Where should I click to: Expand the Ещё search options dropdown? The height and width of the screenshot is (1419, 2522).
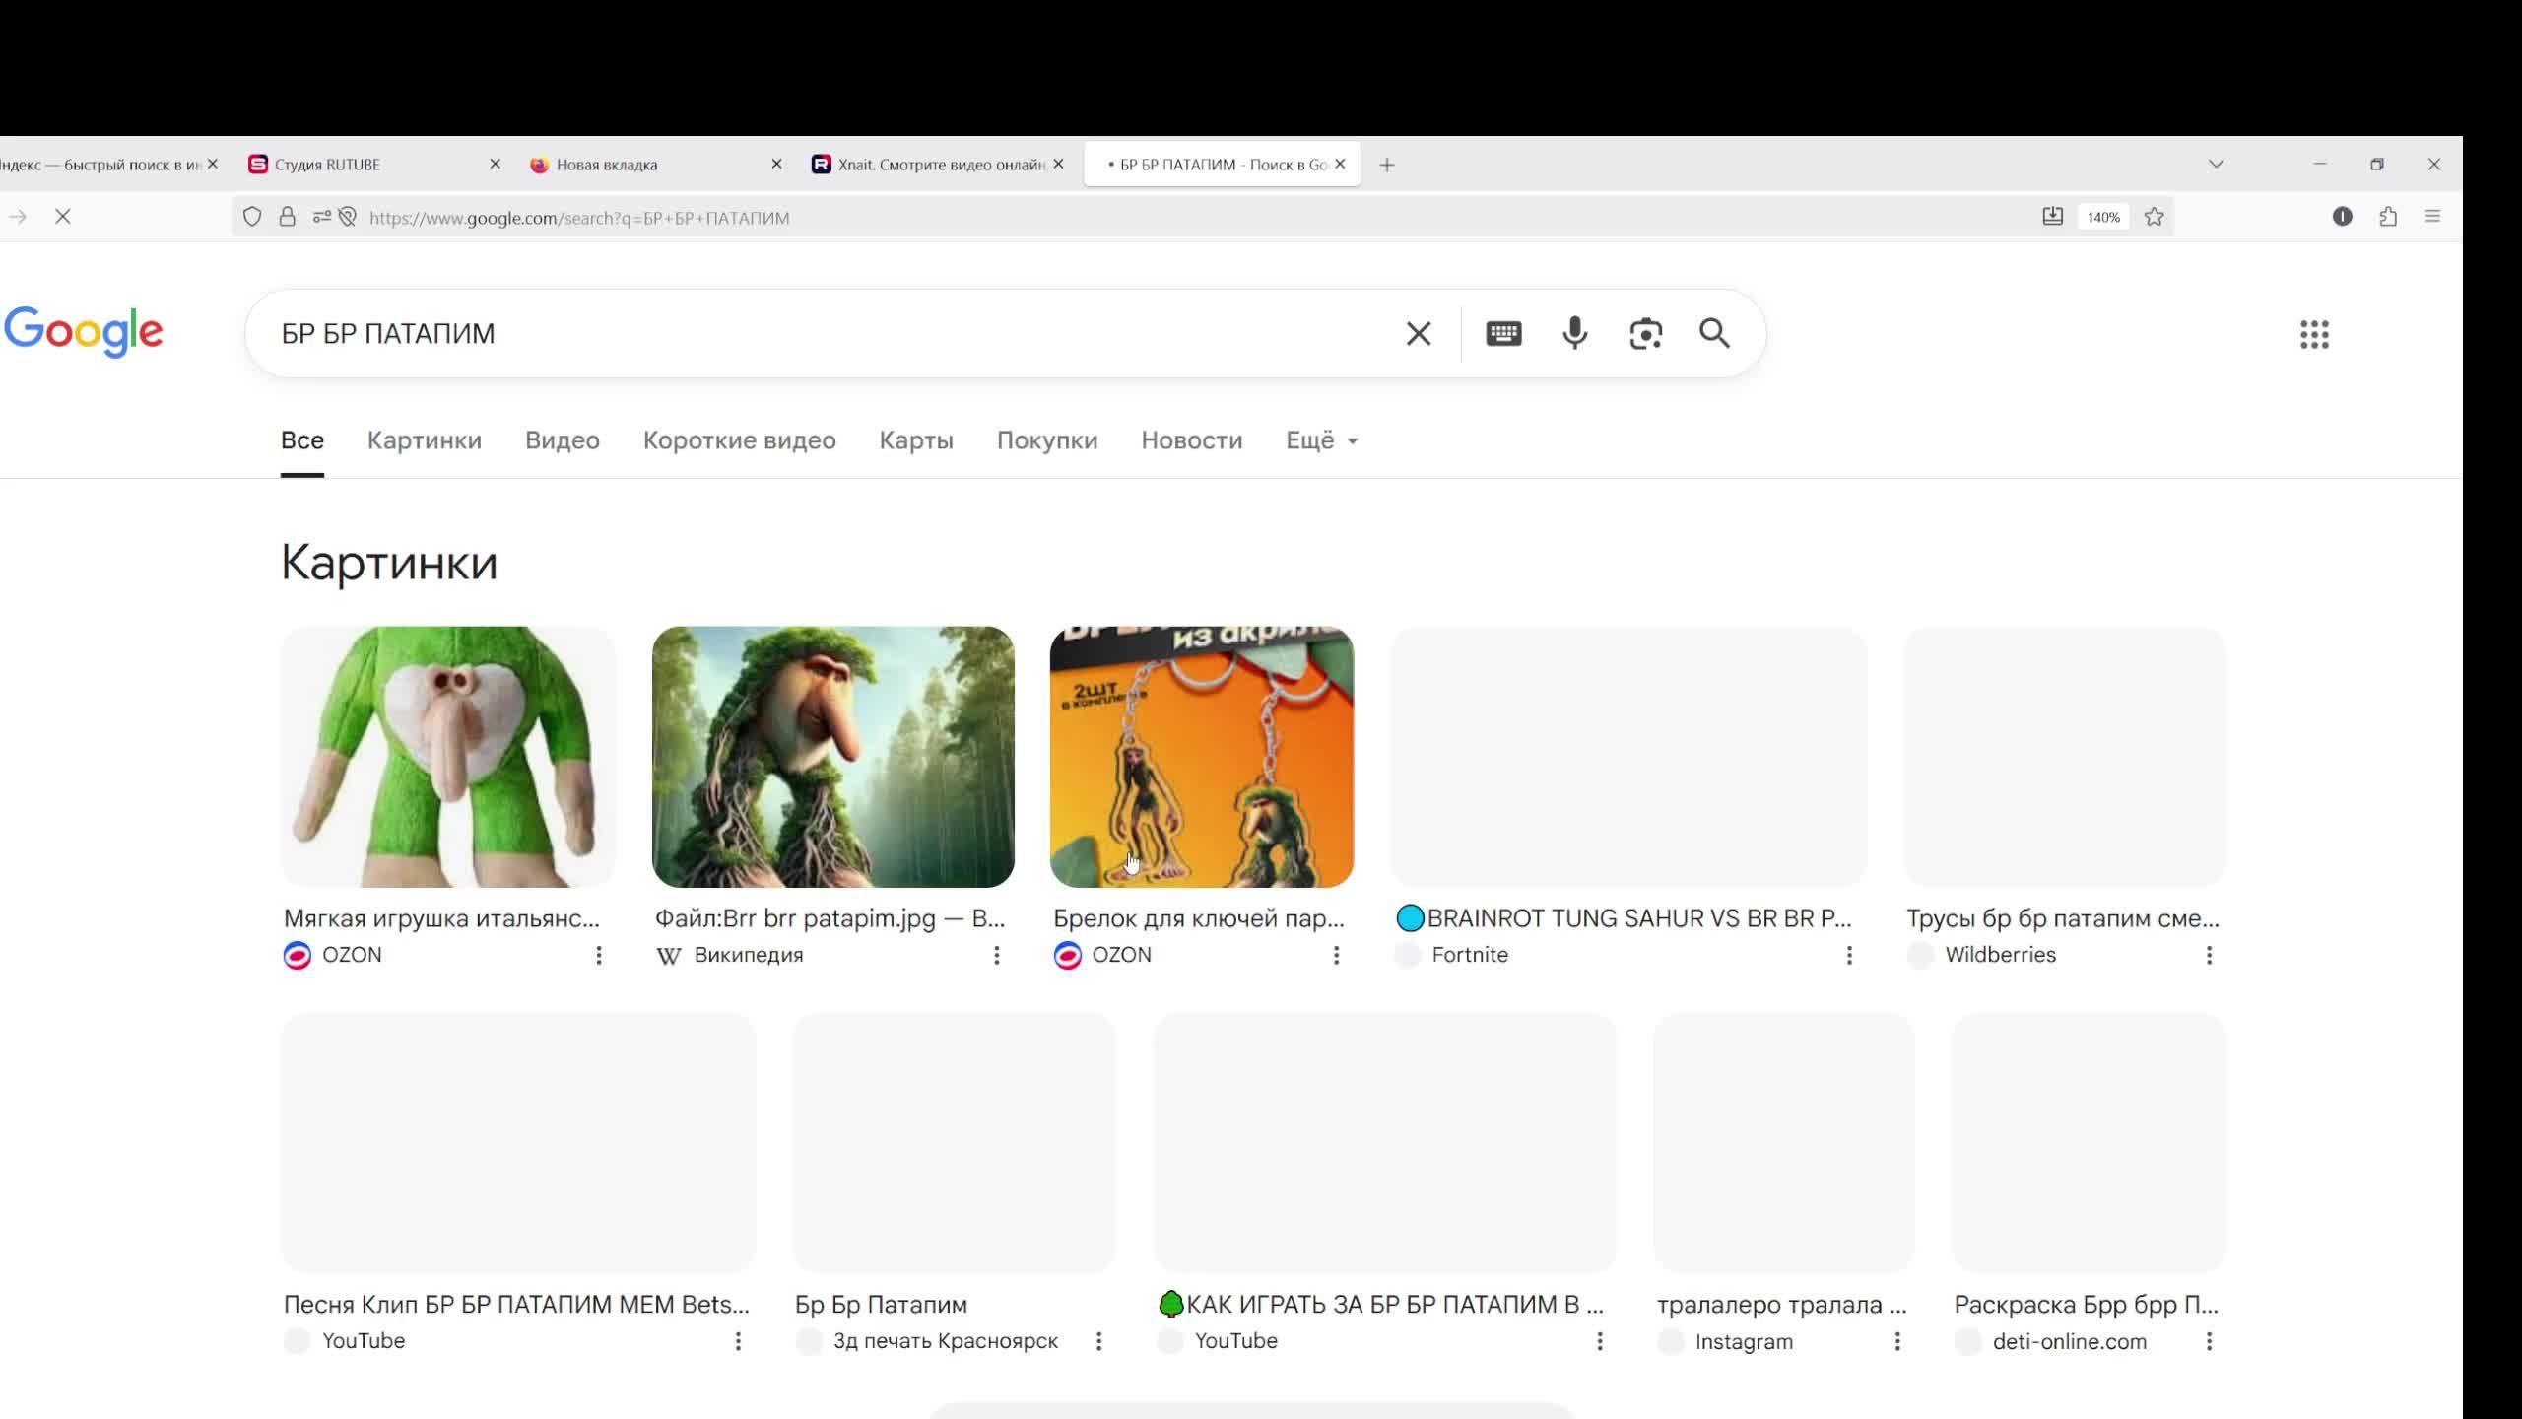[1320, 440]
